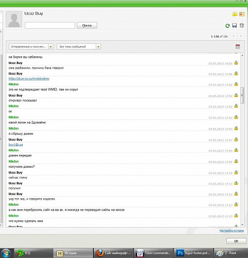Click the scrollbar up arrow of message list
The image size is (248, 258).
coord(242,55)
